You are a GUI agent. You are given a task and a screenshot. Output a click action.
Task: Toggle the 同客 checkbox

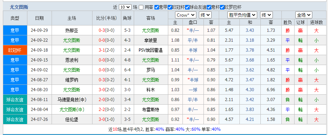(141, 7)
